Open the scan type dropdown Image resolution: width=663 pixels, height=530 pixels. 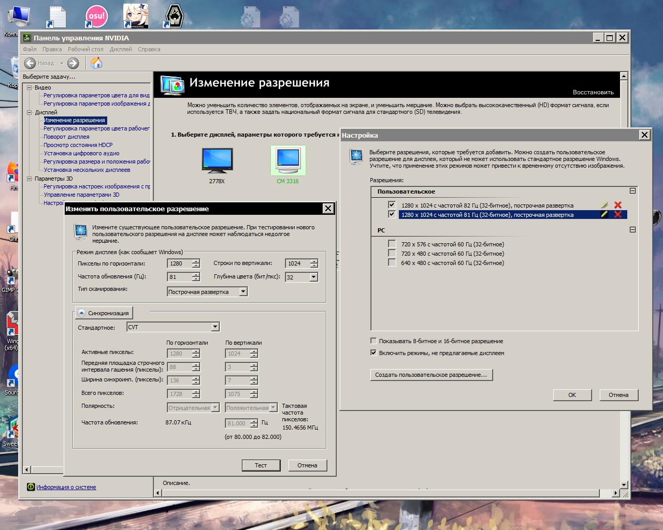click(x=243, y=292)
